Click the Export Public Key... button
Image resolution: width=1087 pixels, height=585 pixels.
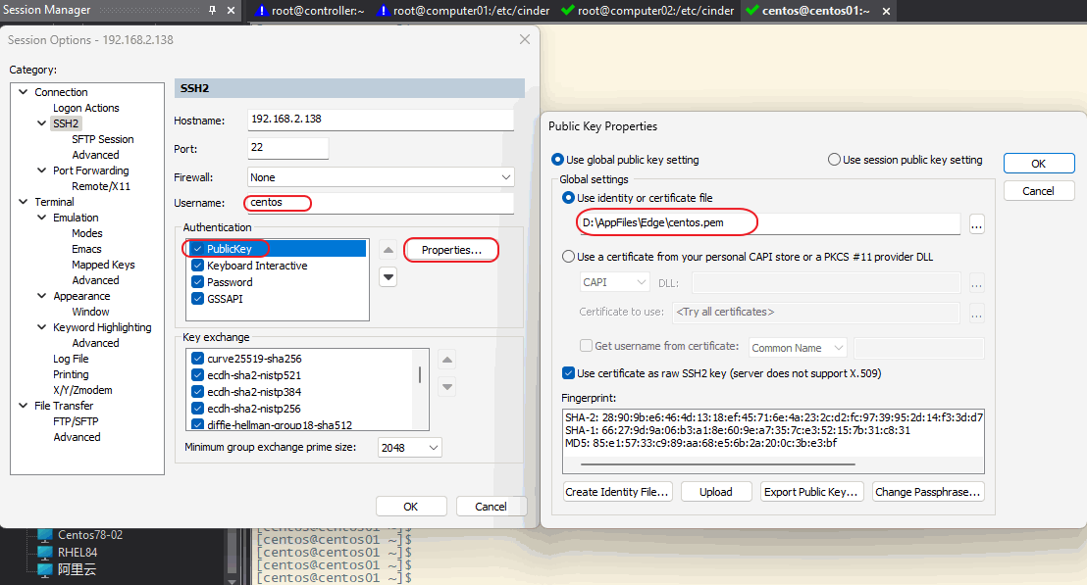(x=812, y=492)
